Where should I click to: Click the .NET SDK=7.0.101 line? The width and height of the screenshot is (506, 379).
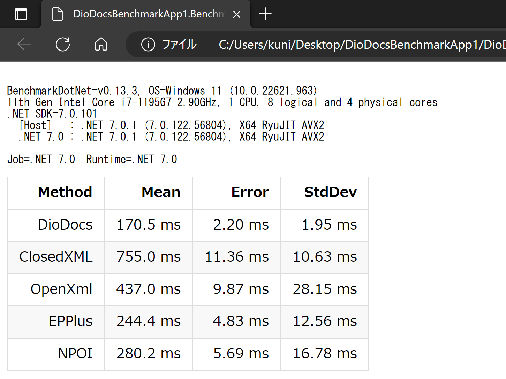click(52, 114)
